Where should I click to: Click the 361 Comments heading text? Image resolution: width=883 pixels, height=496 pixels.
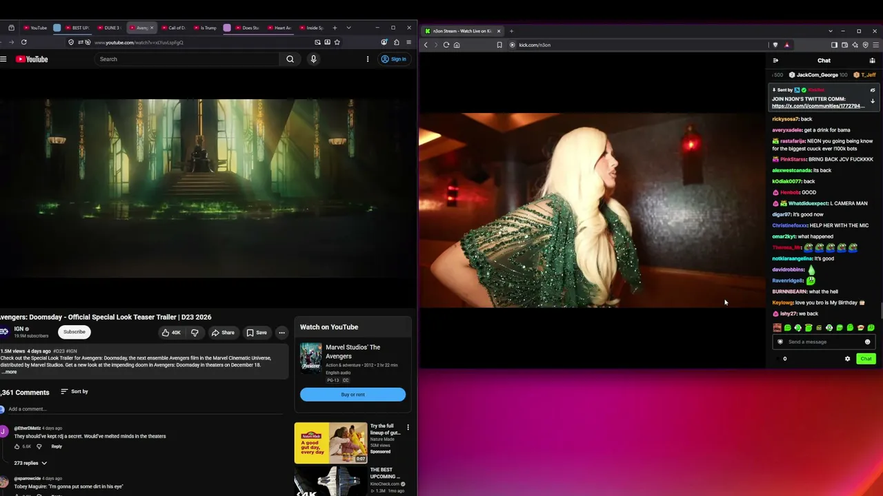(x=25, y=392)
